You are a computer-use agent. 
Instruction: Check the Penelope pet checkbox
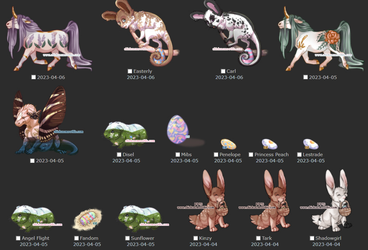tap(216, 155)
